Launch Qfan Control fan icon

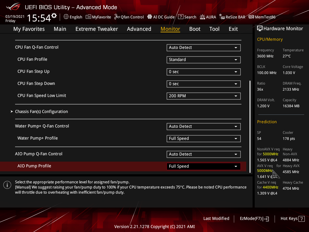(x=117, y=17)
